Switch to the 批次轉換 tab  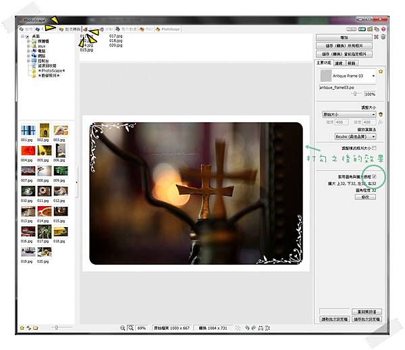70,29
